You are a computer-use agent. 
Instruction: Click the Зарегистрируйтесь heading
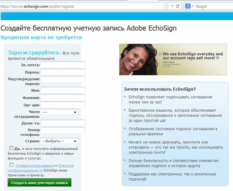33,53
